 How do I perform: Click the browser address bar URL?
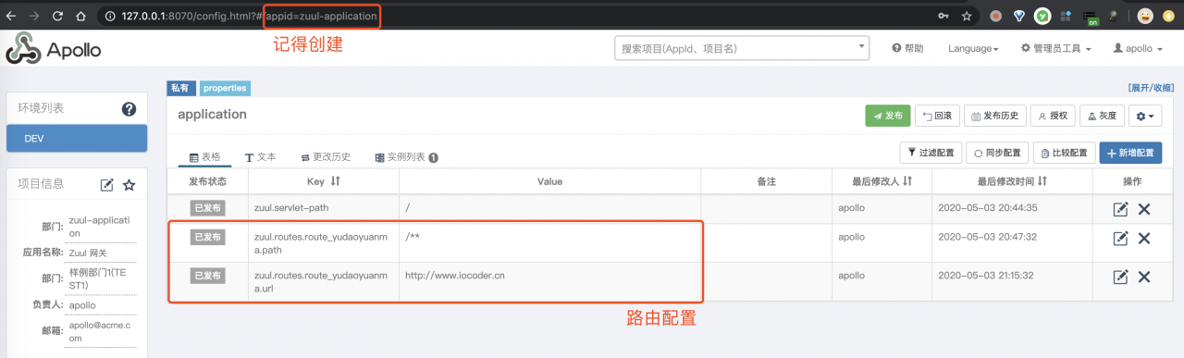tap(250, 16)
